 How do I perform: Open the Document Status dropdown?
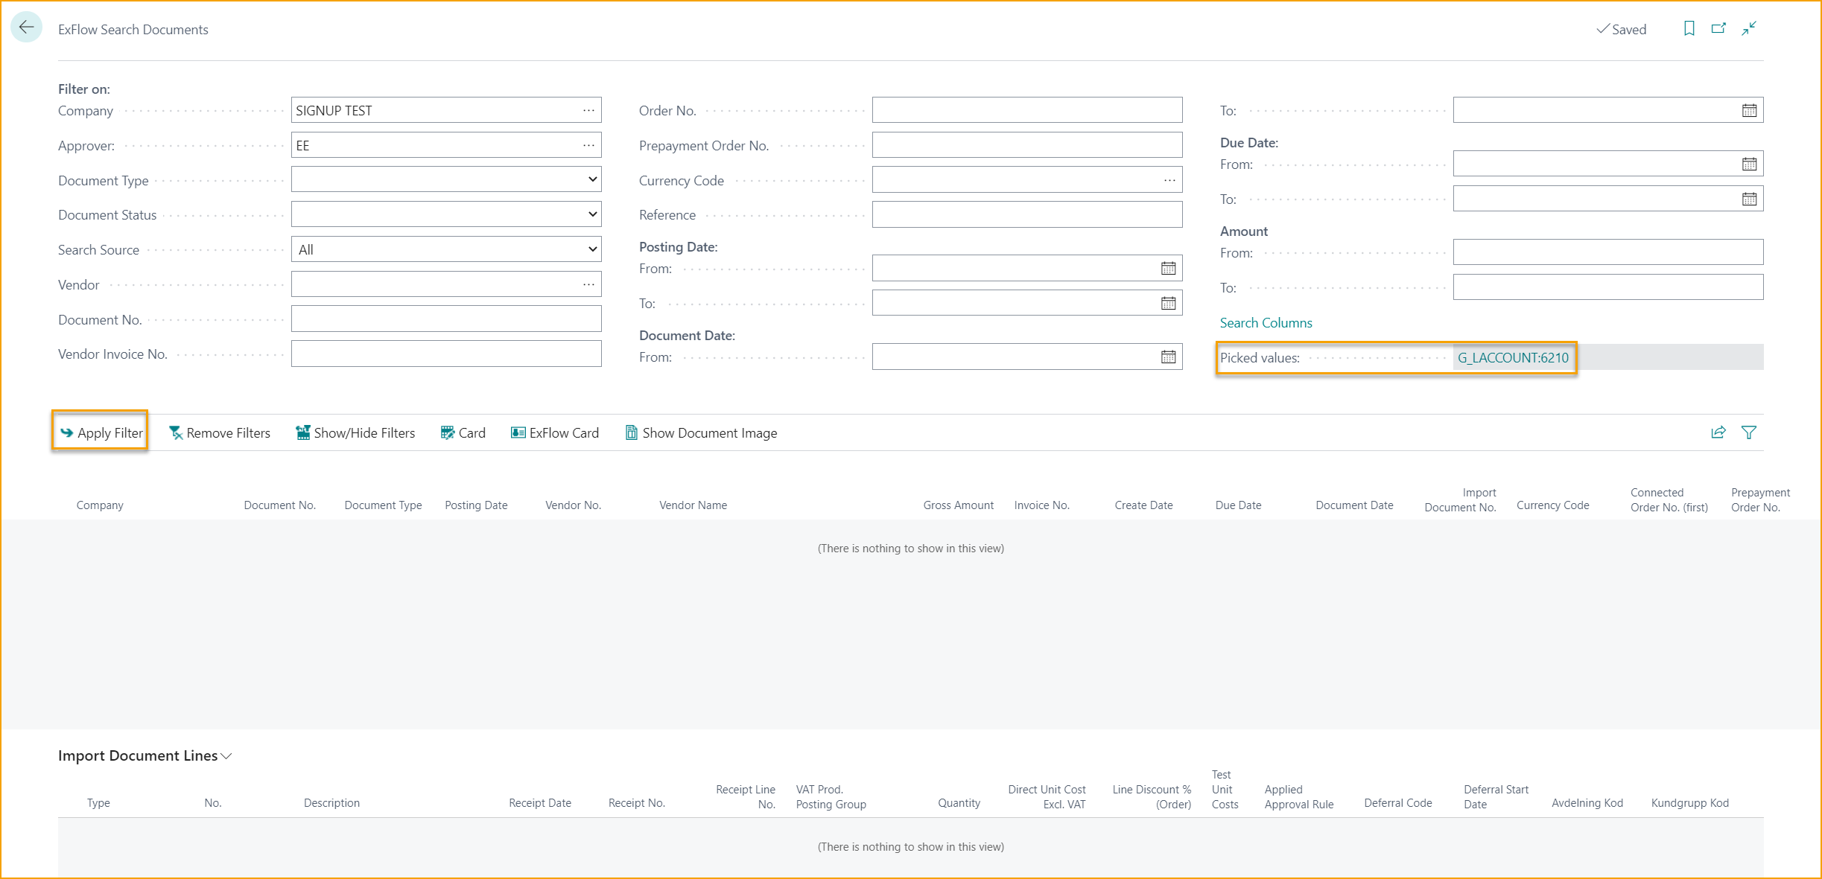click(592, 214)
